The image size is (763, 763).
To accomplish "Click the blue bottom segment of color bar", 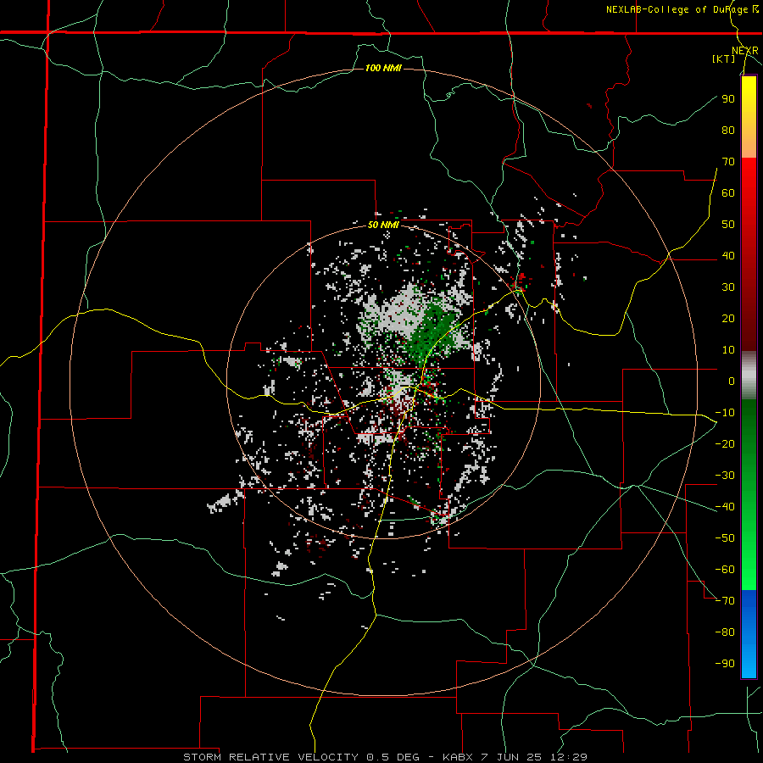I will pos(749,633).
